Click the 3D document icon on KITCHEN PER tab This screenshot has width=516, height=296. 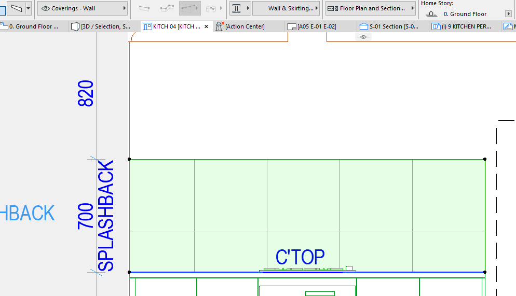[x=436, y=26]
